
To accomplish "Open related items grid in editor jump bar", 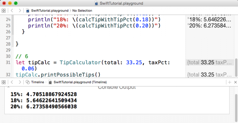I will pos(3,11).
